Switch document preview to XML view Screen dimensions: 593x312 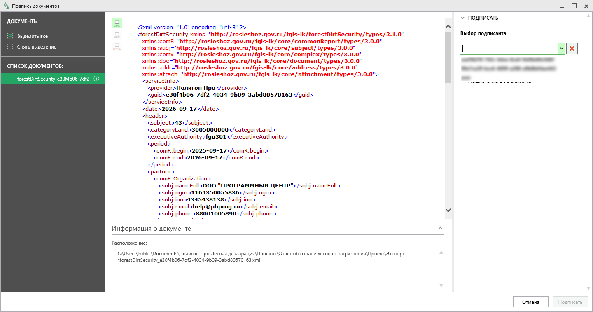[x=117, y=23]
